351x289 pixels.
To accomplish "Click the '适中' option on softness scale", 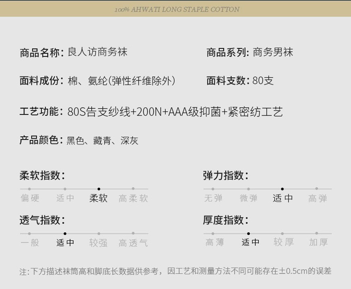I will [x=65, y=198].
